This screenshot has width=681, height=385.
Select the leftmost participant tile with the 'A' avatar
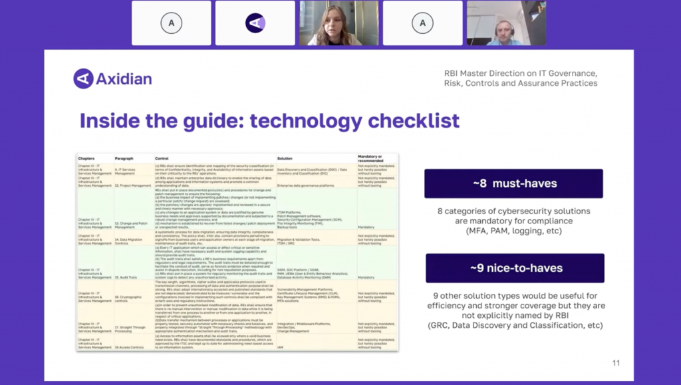[x=171, y=23]
